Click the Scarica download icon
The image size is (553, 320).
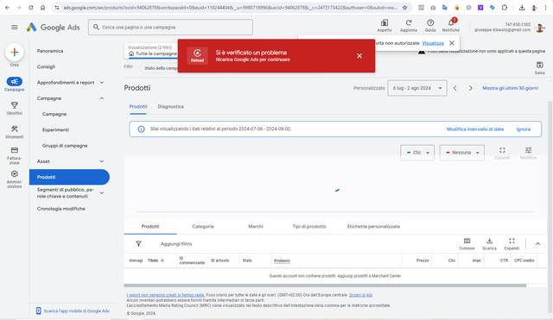[490, 242]
